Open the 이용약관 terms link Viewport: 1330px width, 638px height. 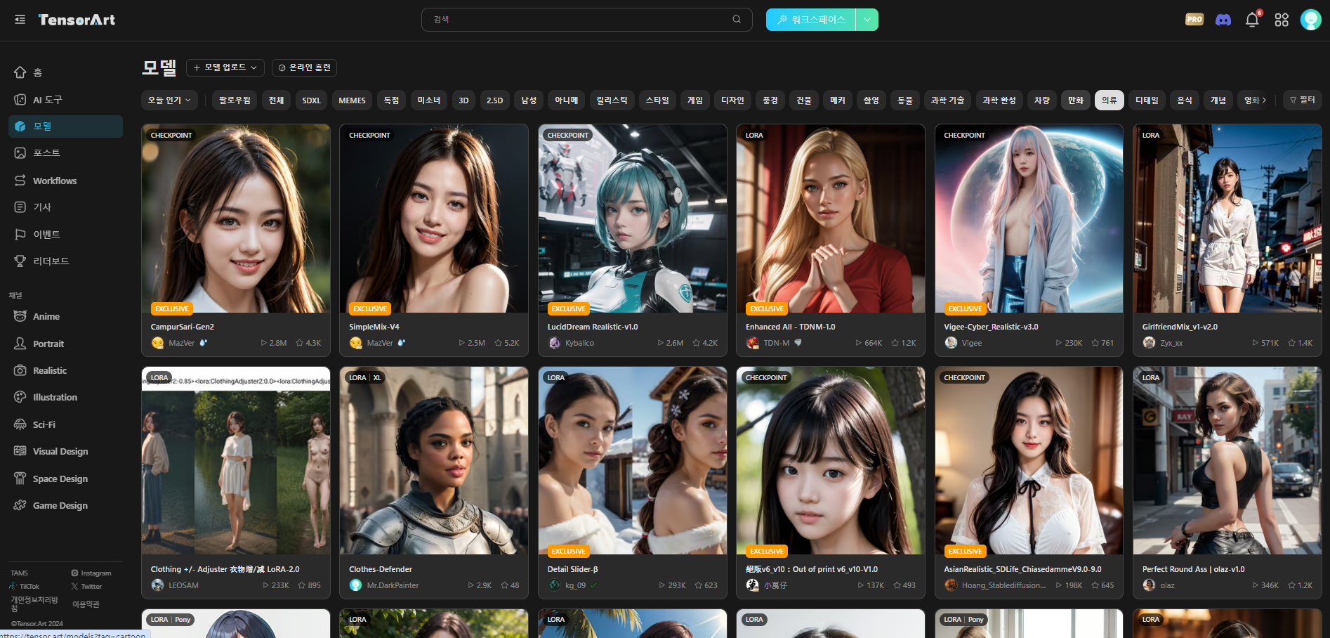point(86,604)
